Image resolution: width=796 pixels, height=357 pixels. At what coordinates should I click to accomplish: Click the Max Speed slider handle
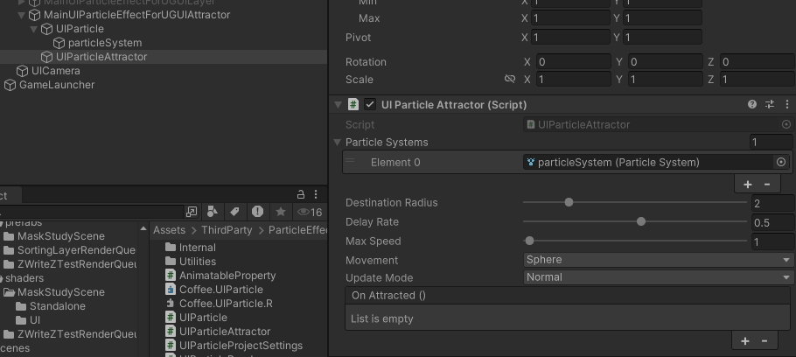(529, 241)
